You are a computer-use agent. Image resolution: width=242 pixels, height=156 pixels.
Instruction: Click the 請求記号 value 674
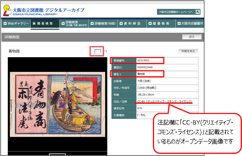click(x=140, y=108)
